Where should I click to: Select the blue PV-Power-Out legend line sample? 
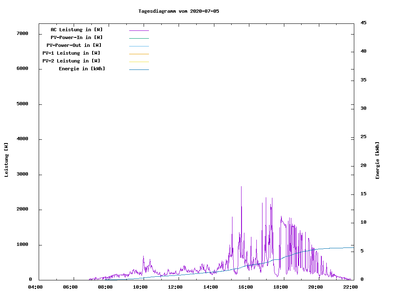(139, 46)
